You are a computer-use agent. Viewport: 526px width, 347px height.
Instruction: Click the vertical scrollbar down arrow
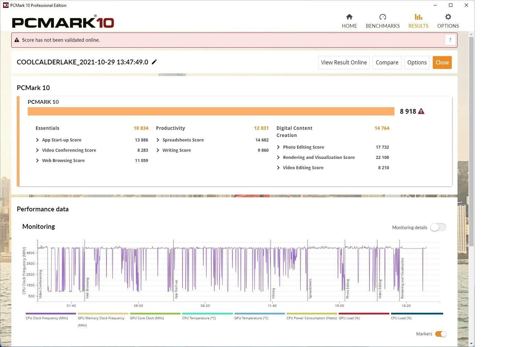471,343
